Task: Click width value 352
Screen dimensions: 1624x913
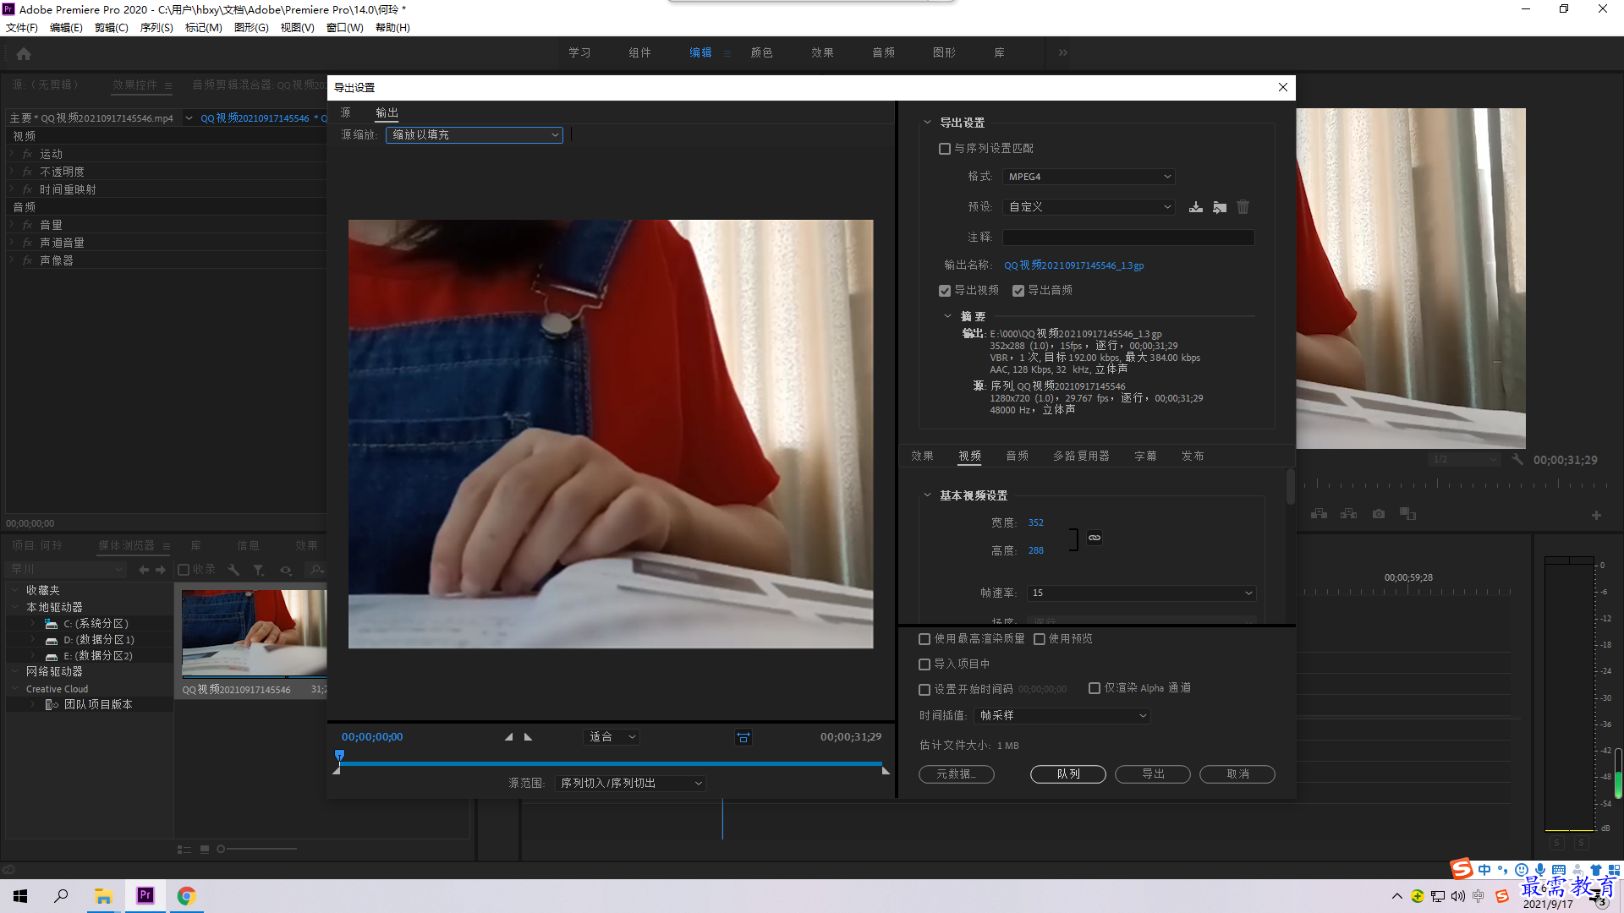Action: (1035, 523)
